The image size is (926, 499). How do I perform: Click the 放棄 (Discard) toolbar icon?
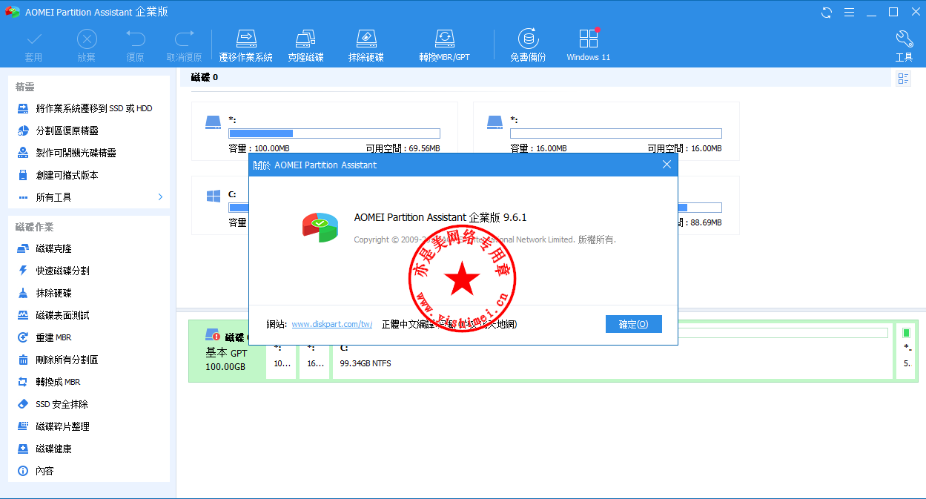coord(87,45)
